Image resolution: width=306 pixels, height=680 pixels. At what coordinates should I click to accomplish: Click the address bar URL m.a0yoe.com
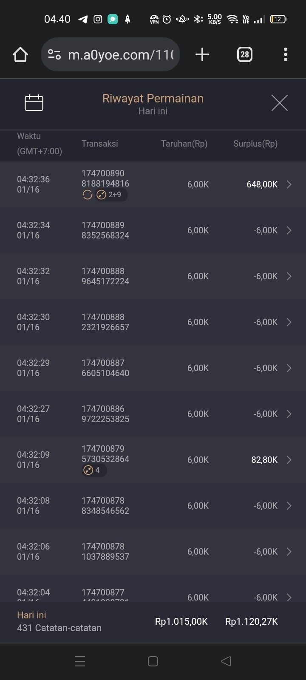[x=121, y=55]
